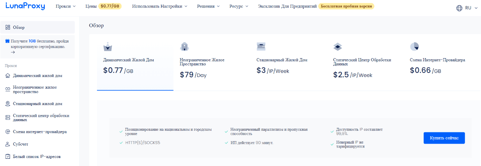The width and height of the screenshot is (481, 166).
Task: Click the Неверный IP не тарифицируется text
Action: click(350, 144)
